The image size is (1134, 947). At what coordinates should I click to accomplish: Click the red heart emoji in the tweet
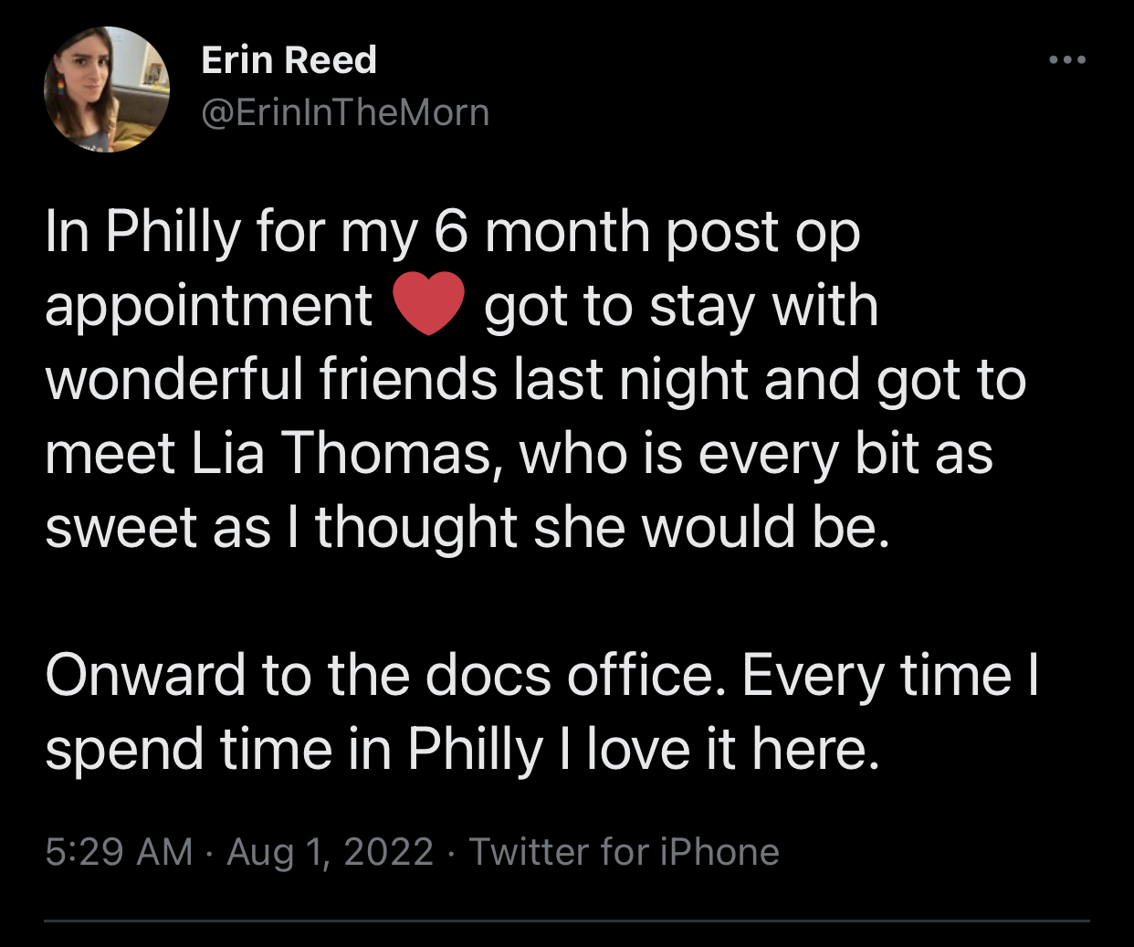428,306
